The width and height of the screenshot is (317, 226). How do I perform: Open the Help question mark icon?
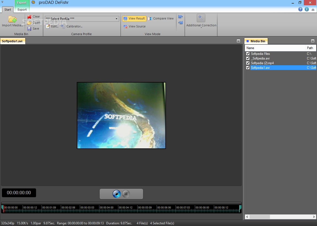coord(300,9)
